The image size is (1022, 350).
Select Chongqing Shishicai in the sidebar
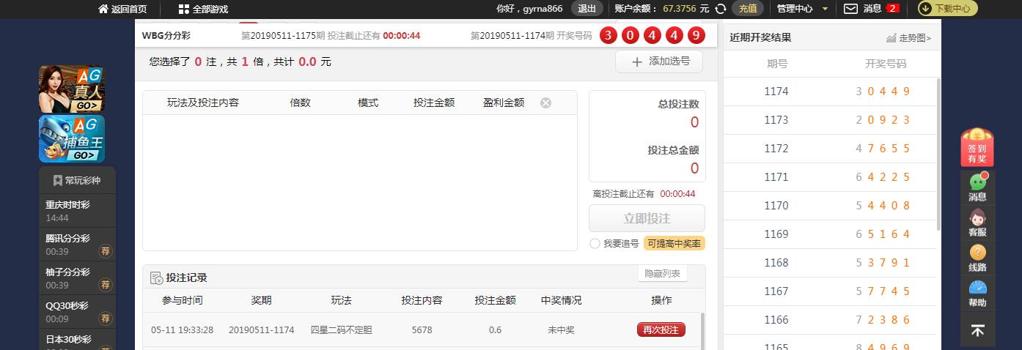coord(67,205)
